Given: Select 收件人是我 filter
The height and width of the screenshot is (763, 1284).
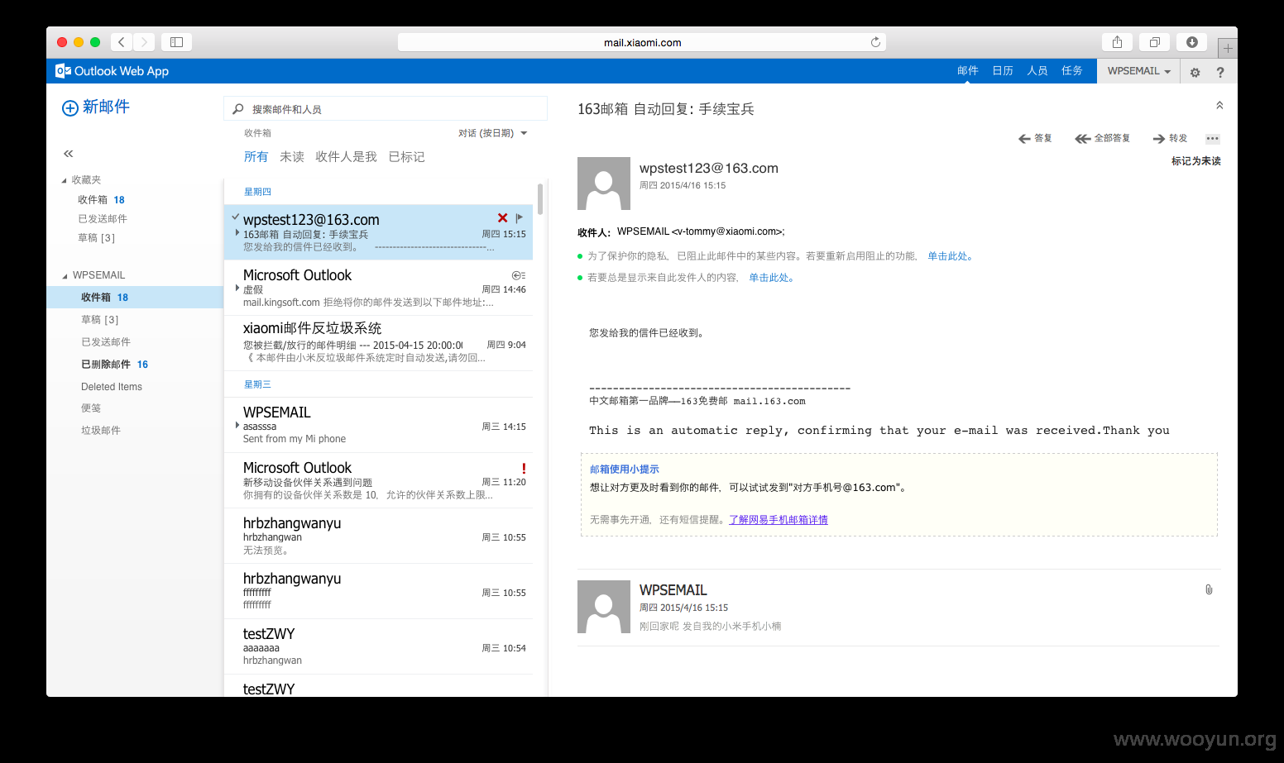Looking at the screenshot, I should click(x=346, y=157).
